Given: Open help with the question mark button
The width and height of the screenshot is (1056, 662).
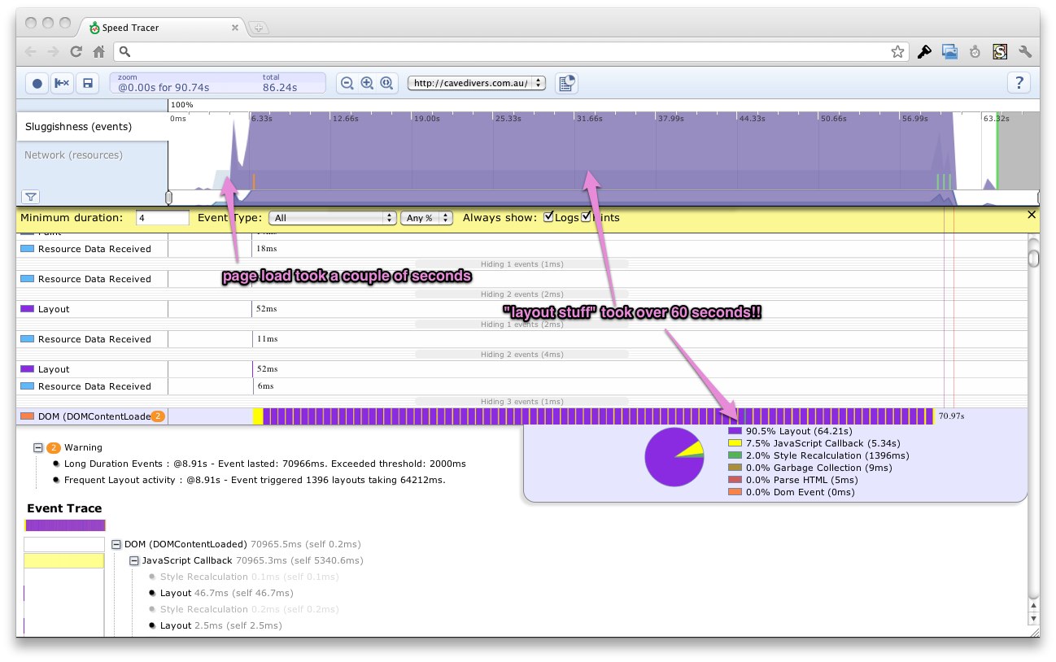Looking at the screenshot, I should (1019, 83).
